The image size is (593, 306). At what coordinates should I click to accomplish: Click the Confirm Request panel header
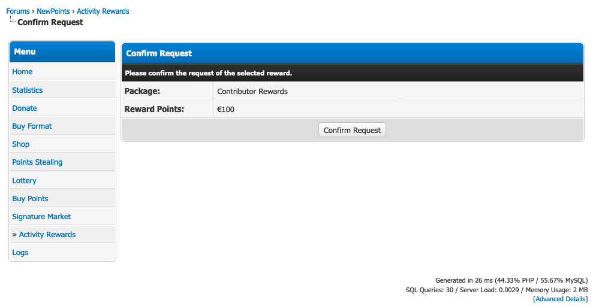(352, 53)
